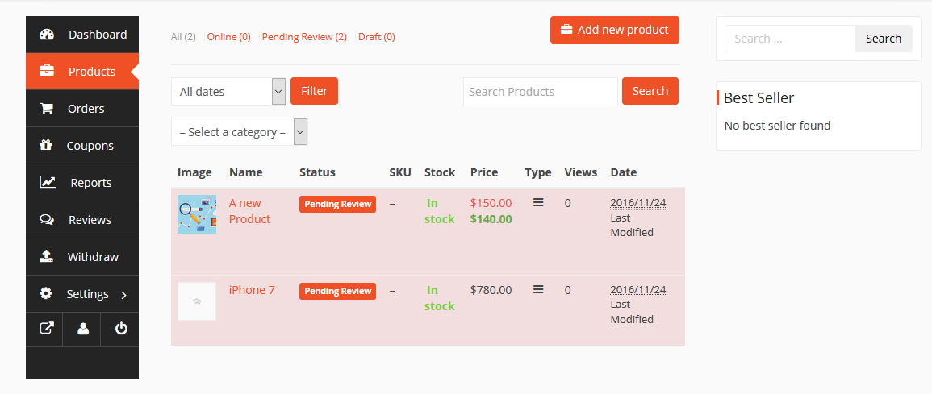Screen dimensions: 932x394
Task: Open the Orders cart menu item
Action: pyautogui.click(x=82, y=109)
